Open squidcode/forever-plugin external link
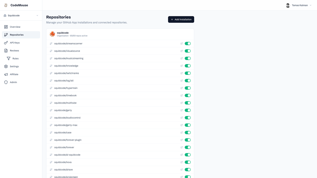Viewport: 317px width, 178px height. tap(181, 140)
